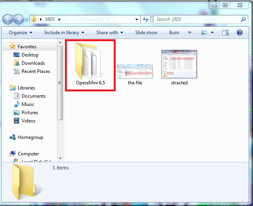Select the 'the file' image thumbnail
Image resolution: width=253 pixels, height=206 pixels.
click(x=135, y=71)
